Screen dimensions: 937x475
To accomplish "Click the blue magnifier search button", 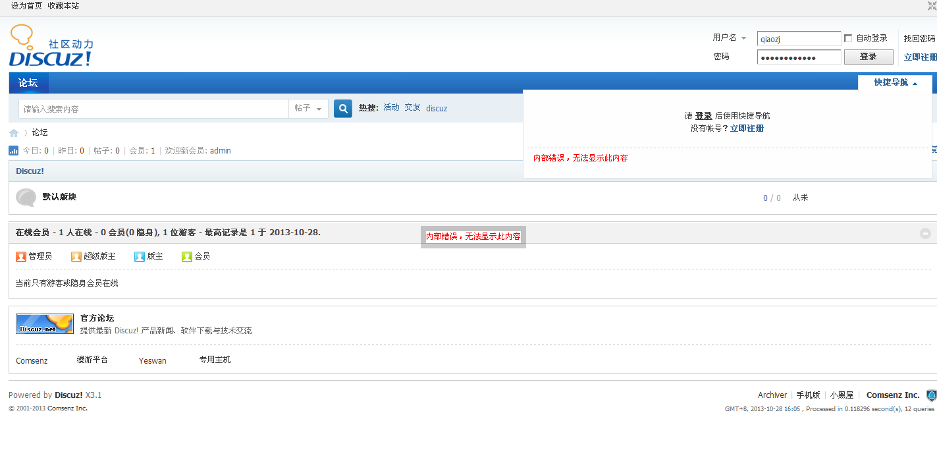I will pyautogui.click(x=343, y=109).
